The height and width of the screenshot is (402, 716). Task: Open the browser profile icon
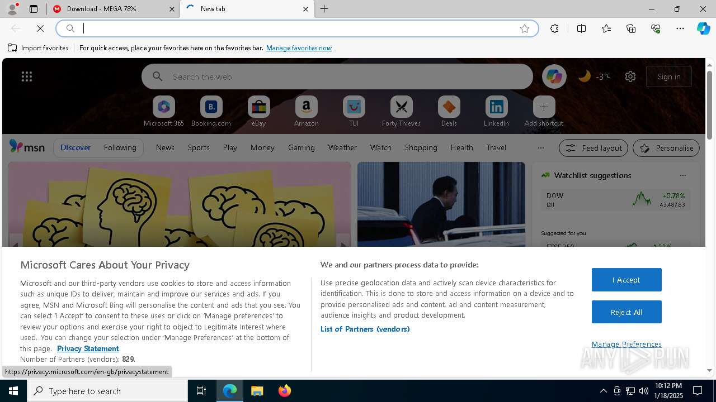12,9
